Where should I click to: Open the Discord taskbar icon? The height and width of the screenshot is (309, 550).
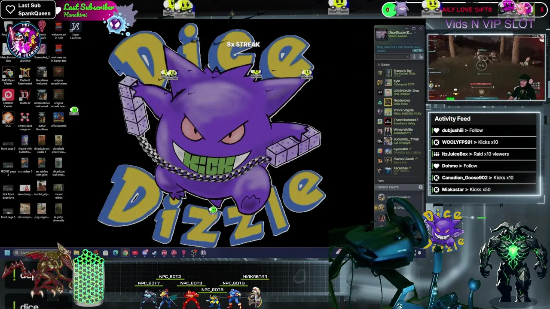[145, 253]
